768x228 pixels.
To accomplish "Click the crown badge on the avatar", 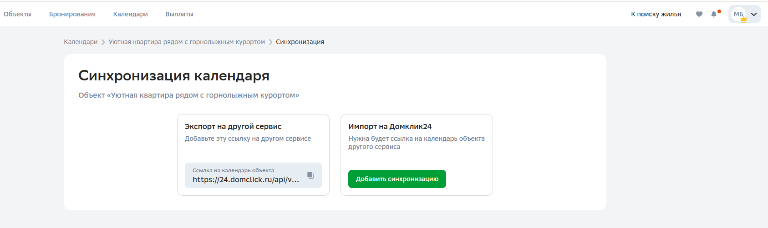I will (744, 20).
